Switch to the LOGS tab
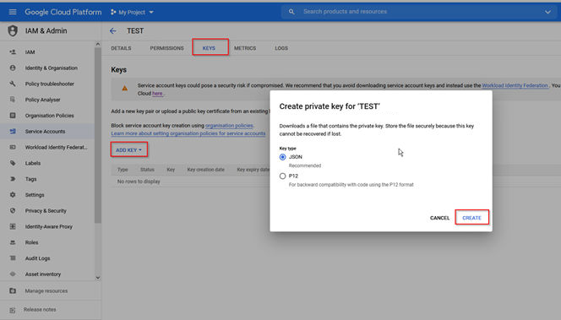 click(x=281, y=48)
